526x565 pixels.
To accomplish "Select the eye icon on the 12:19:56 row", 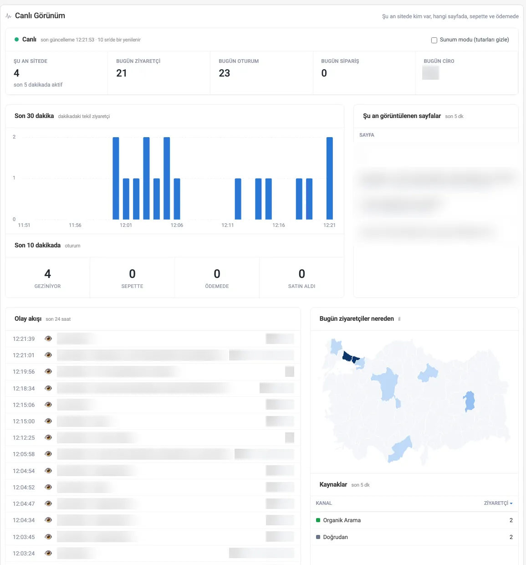I will pos(48,371).
